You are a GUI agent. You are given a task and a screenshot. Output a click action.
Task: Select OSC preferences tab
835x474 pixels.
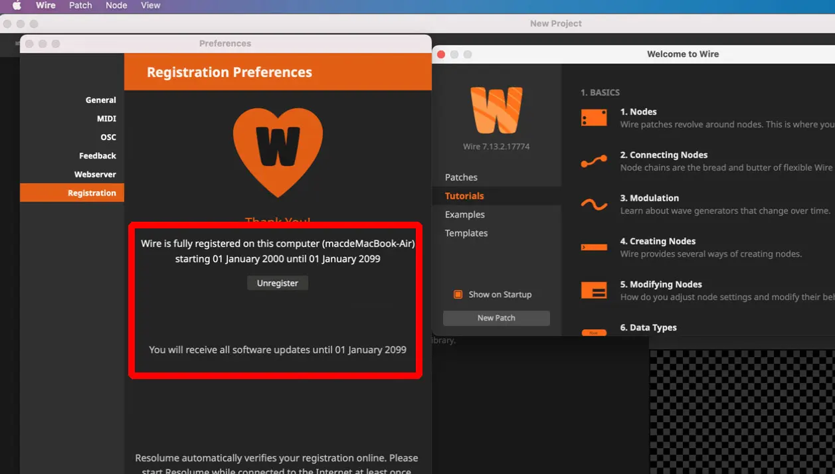tap(72, 137)
